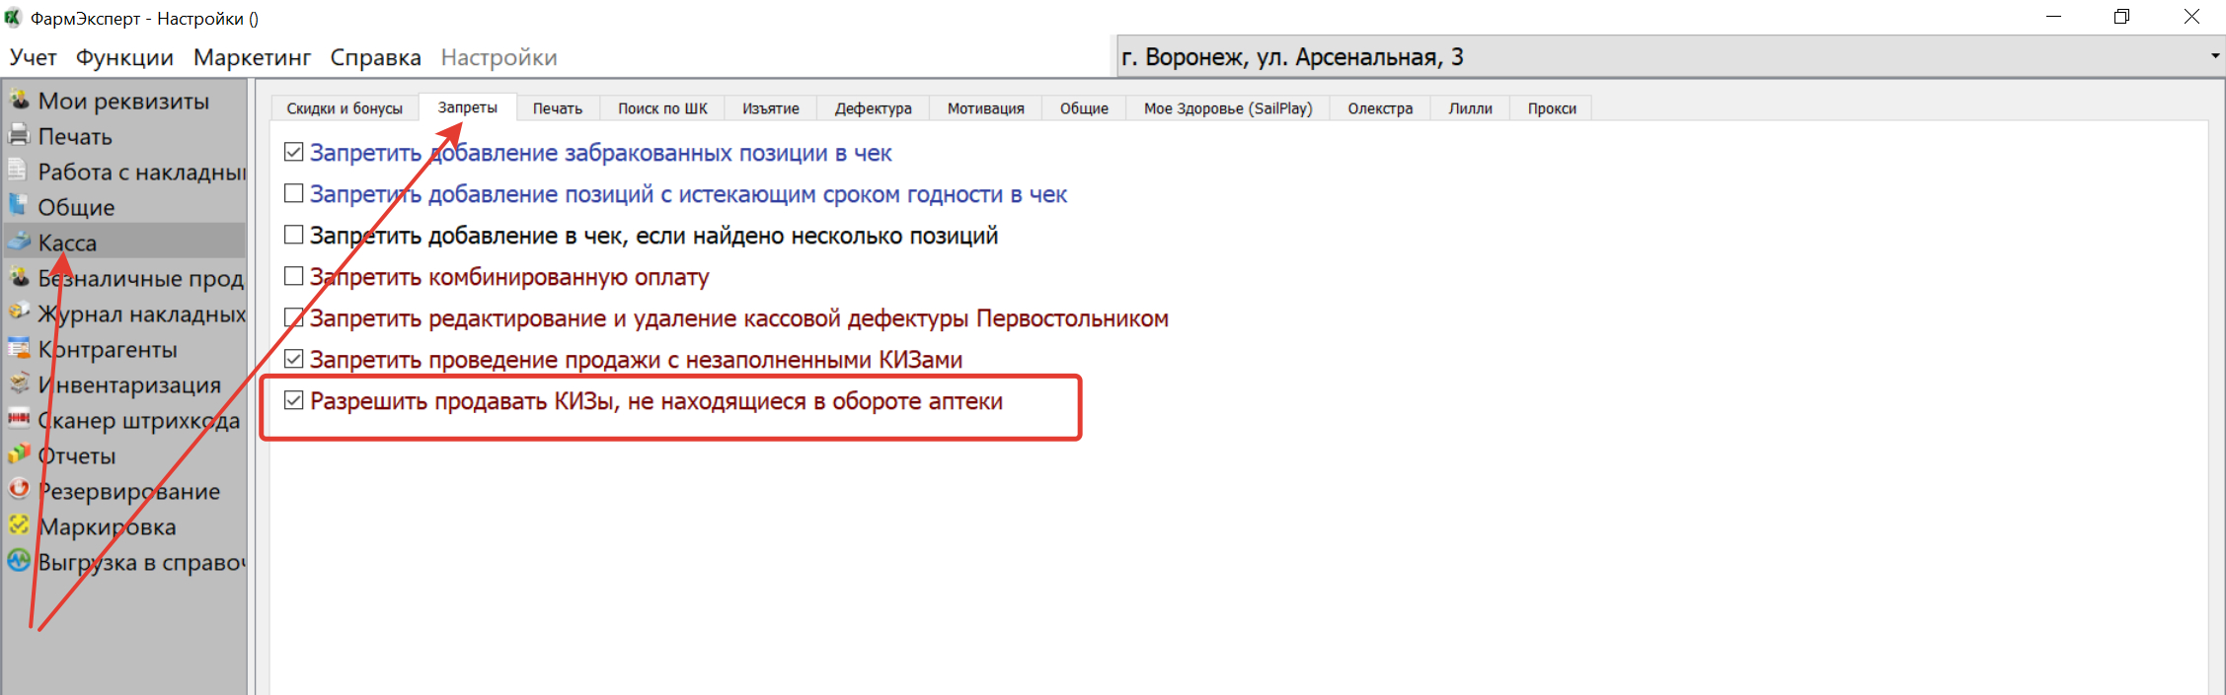2226x695 pixels.
Task: Uncheck Запретить добавление забракованных позиций в чек
Action: [293, 152]
